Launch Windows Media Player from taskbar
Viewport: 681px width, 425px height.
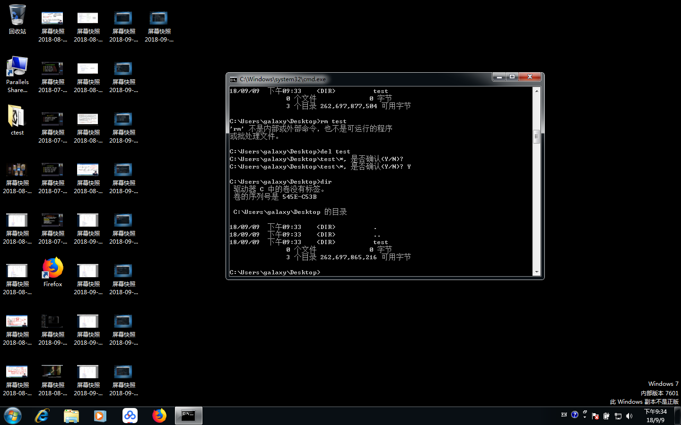[x=100, y=416]
